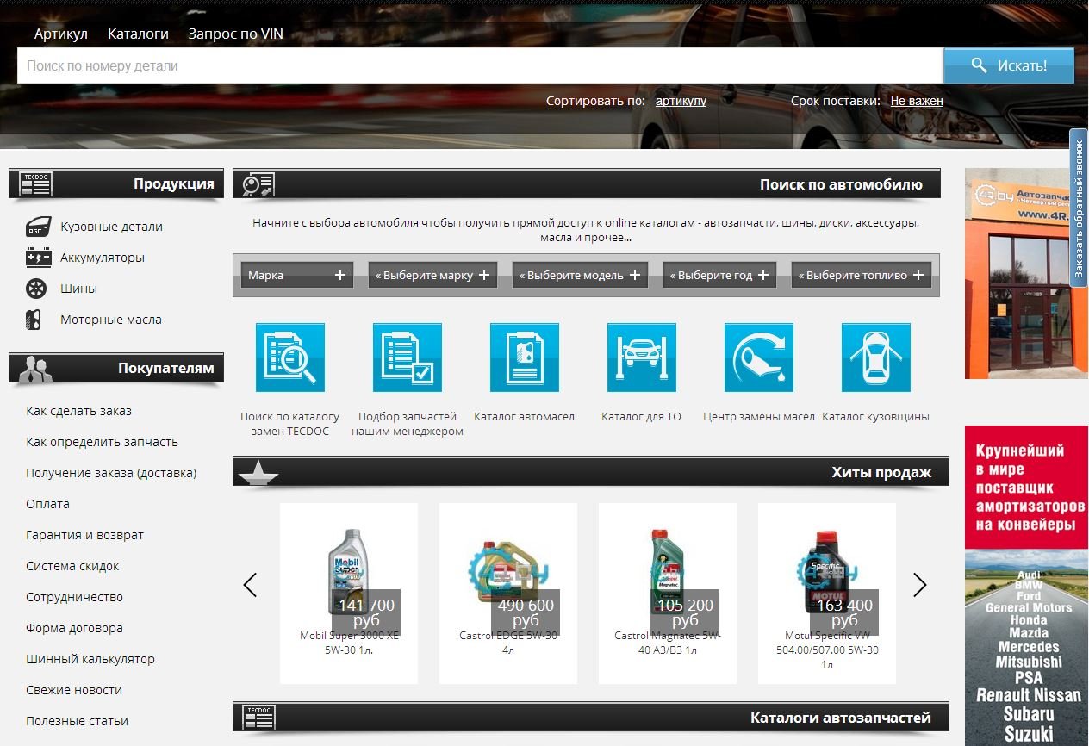Open Шинный калькулятор

tap(90, 659)
